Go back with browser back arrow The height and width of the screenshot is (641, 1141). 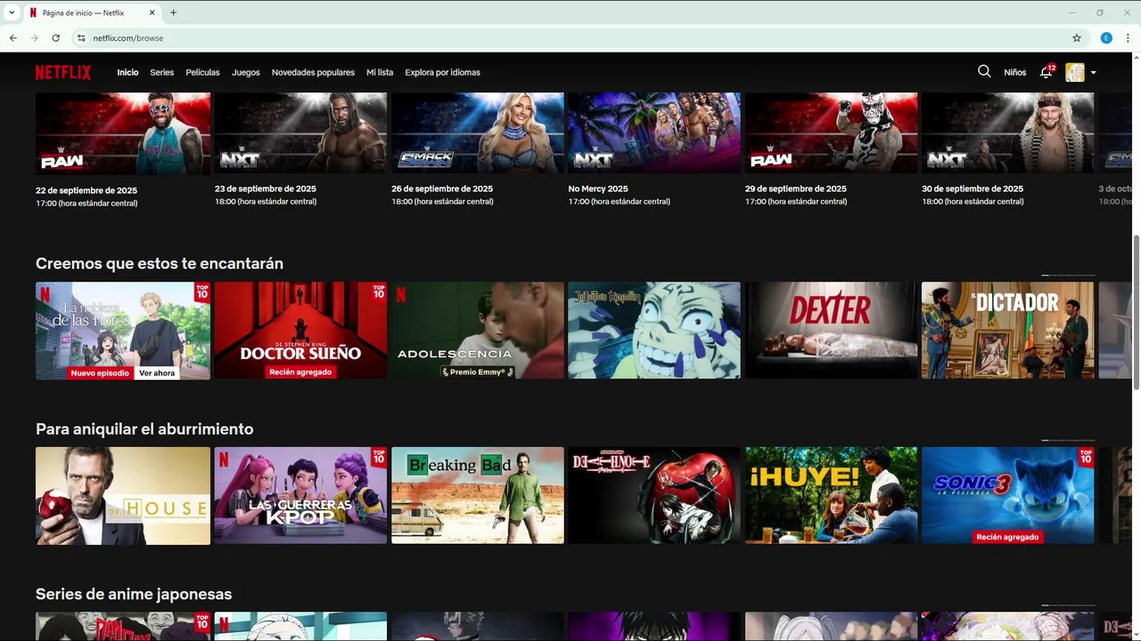pos(12,38)
